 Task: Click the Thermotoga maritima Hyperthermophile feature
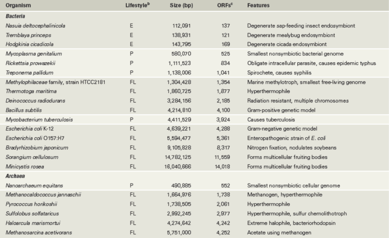[269, 91]
